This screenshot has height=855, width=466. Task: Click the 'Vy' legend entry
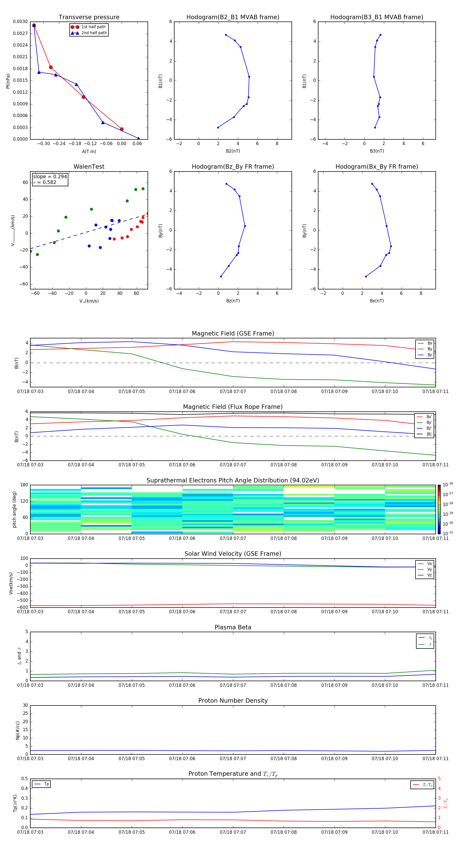pyautogui.click(x=425, y=569)
